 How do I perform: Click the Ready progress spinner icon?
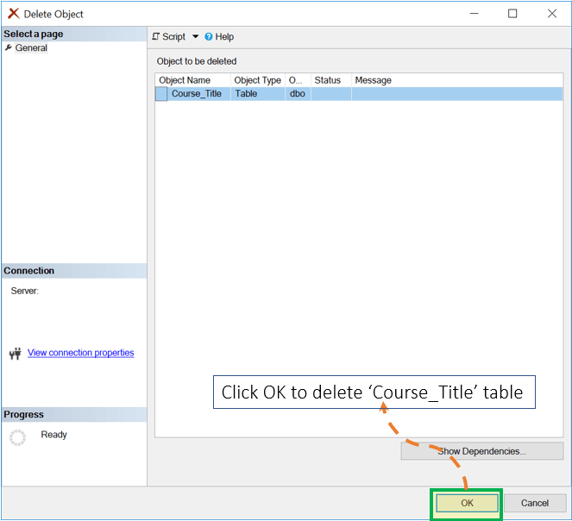pyautogui.click(x=17, y=437)
